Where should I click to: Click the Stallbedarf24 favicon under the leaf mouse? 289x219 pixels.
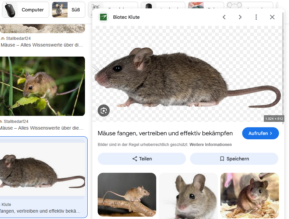[1, 122]
